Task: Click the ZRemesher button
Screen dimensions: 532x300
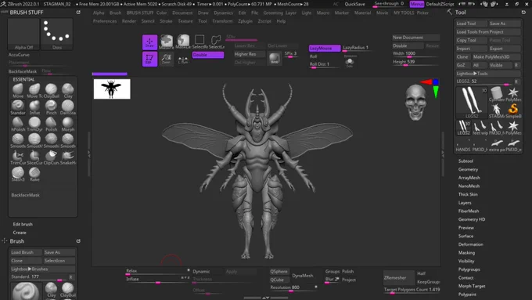Action: pos(399,278)
